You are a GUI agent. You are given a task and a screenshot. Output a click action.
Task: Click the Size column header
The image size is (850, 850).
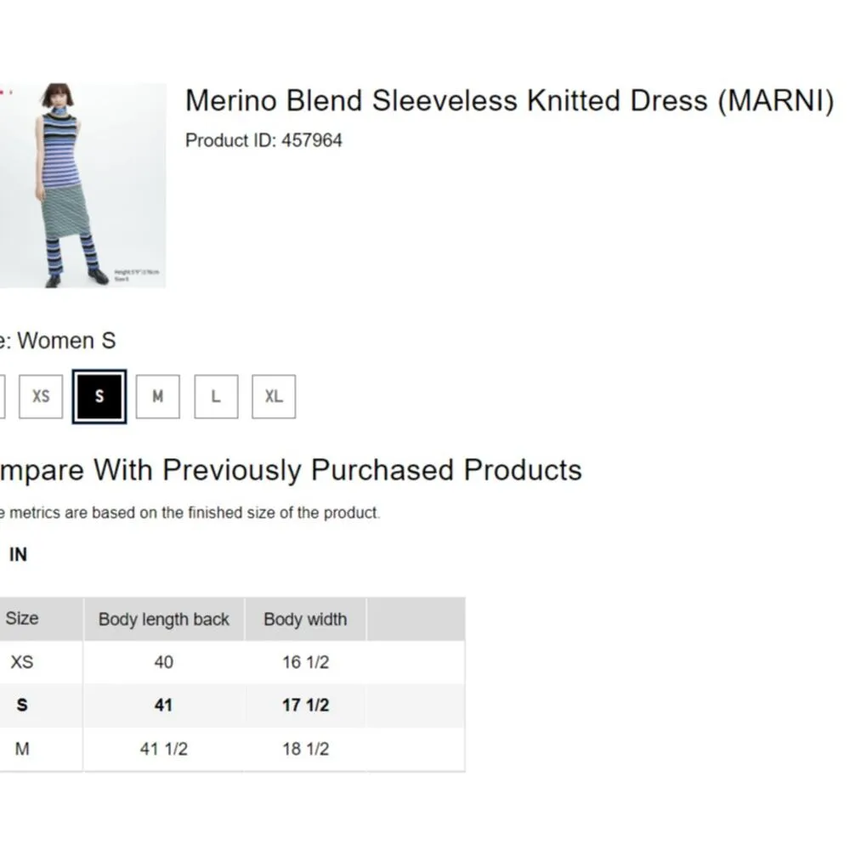pos(23,619)
